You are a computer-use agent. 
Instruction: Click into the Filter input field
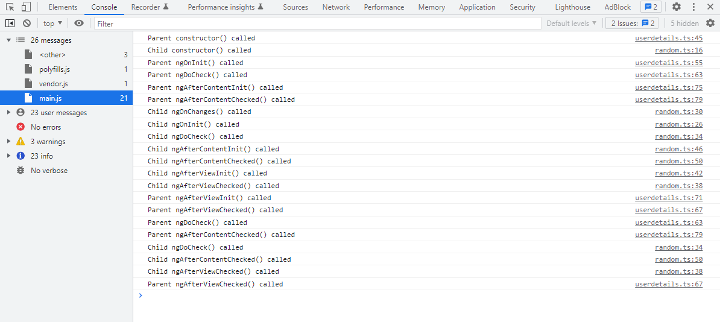coord(317,24)
